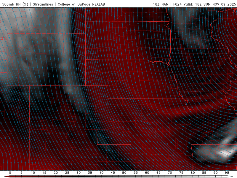Click the 75 value on the color scale
Screen dimensions: 237x178
(181, 173)
